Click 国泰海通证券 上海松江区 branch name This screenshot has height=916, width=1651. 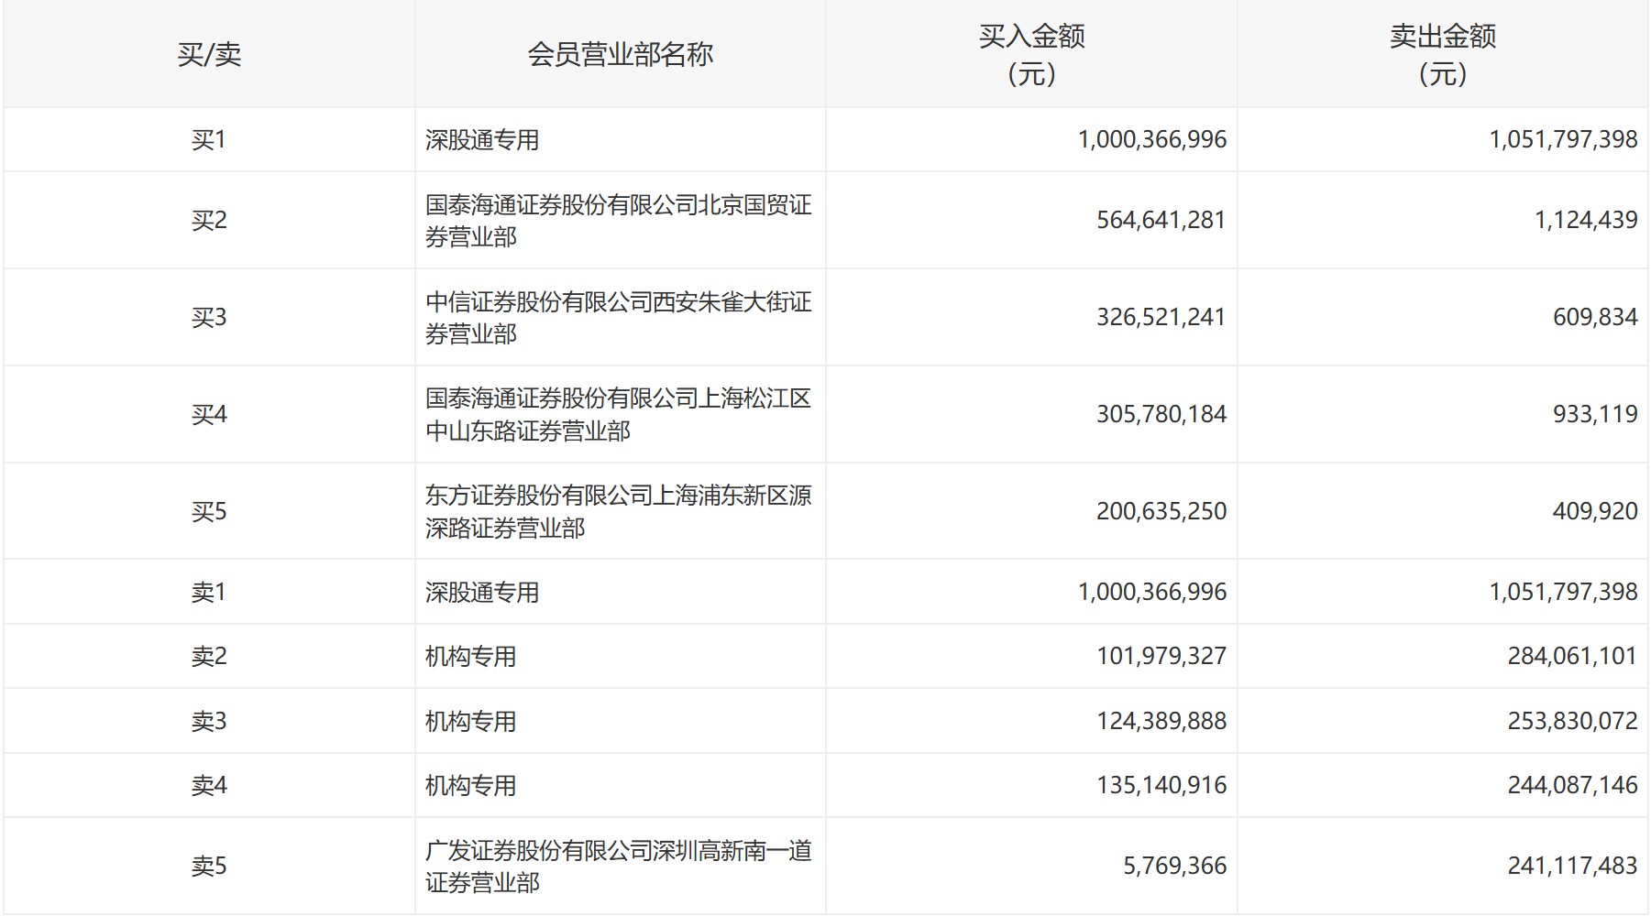tap(619, 415)
